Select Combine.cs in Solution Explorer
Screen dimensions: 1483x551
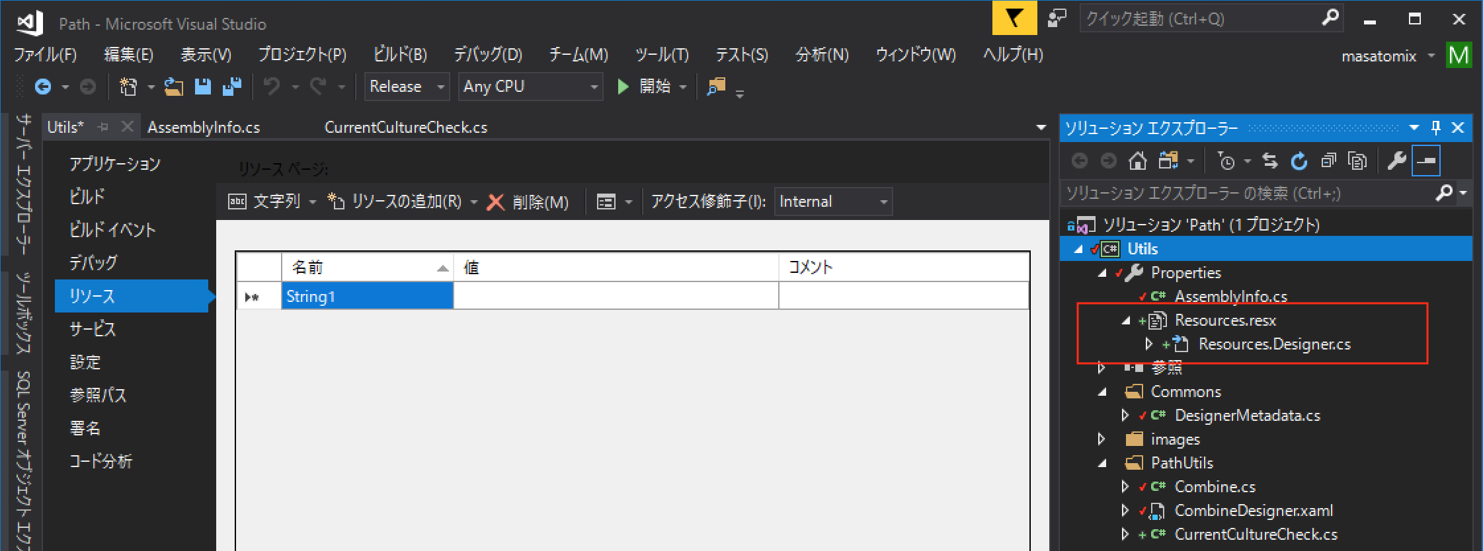coord(1215,487)
